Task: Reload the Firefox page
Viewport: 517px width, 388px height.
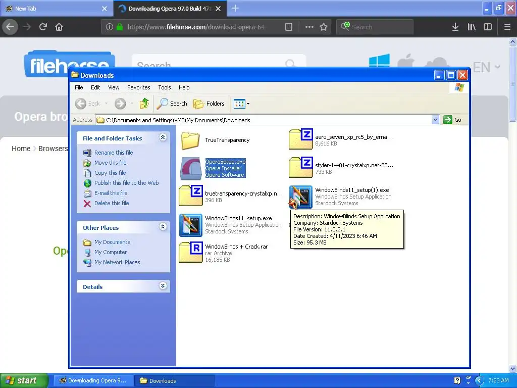Action: 43,27
